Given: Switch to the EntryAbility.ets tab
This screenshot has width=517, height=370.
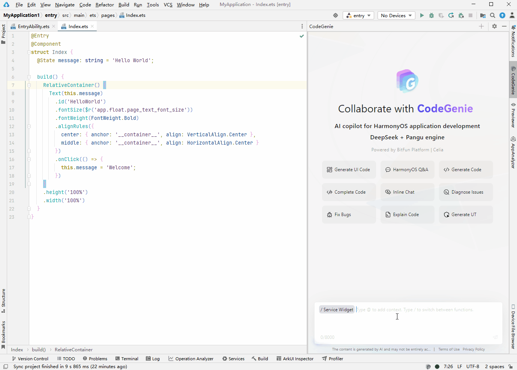Looking at the screenshot, I should (33, 26).
